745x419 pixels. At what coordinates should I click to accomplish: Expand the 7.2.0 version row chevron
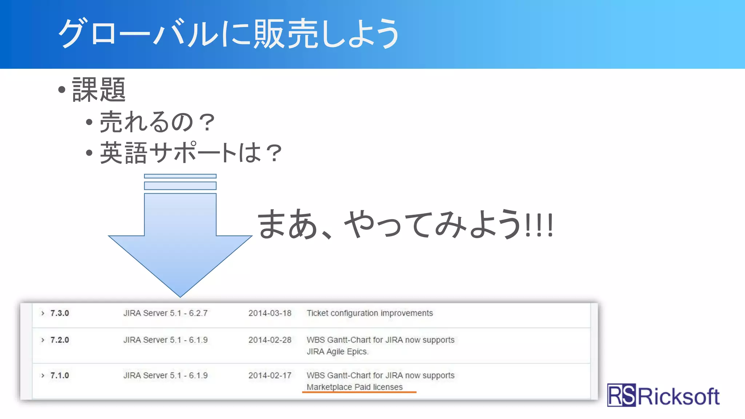tap(43, 340)
